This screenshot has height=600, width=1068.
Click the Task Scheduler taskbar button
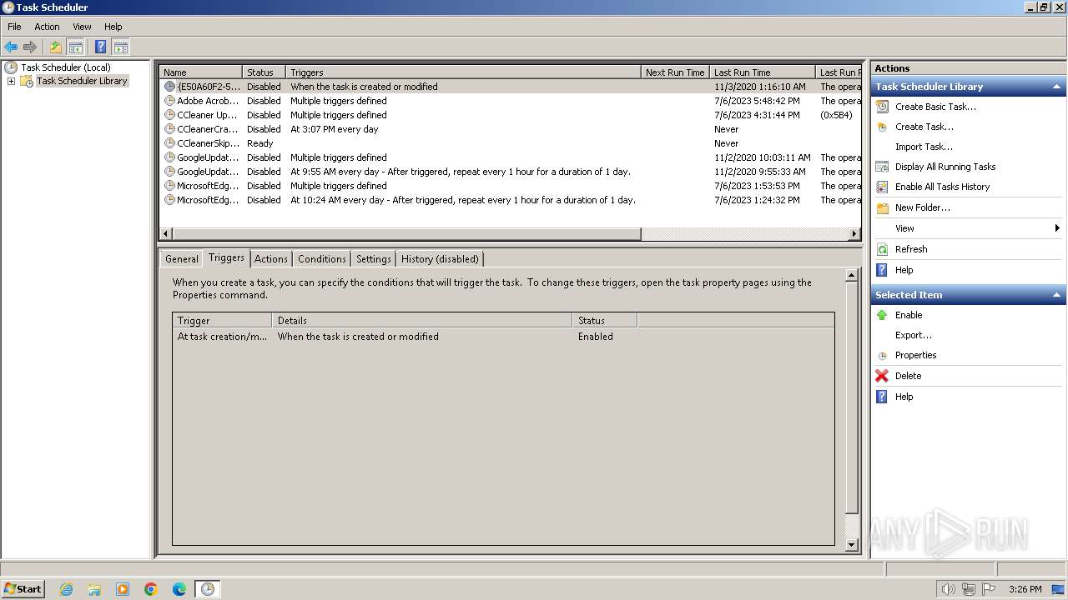pos(207,589)
